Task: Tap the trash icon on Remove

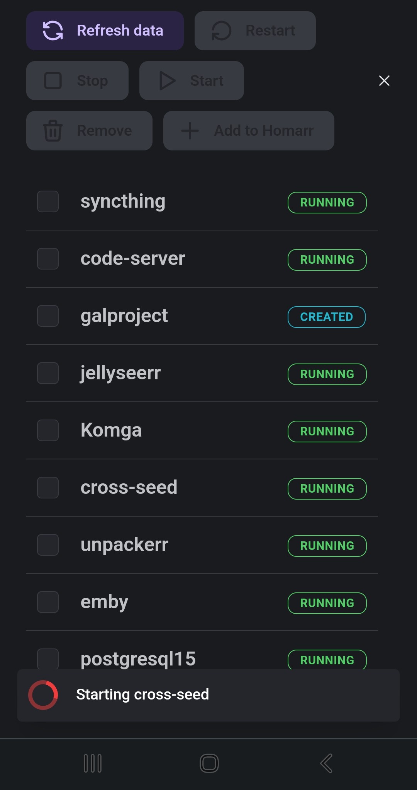Action: [53, 131]
